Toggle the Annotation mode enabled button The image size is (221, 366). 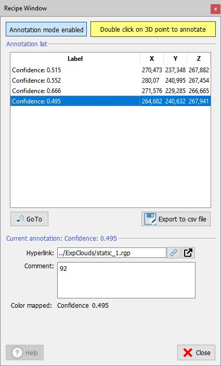(46, 30)
